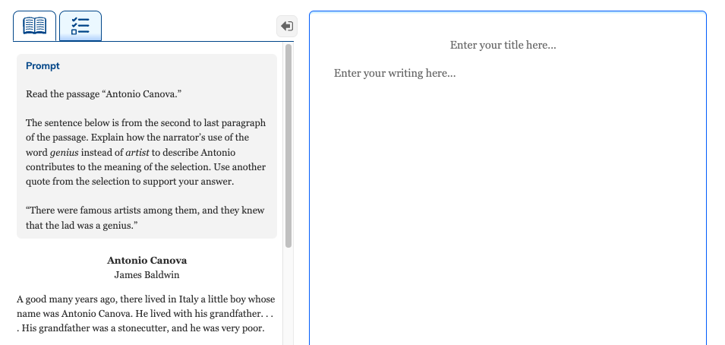The image size is (725, 345).
Task: Click the author name 'James Baldwin'
Action: pyautogui.click(x=147, y=274)
